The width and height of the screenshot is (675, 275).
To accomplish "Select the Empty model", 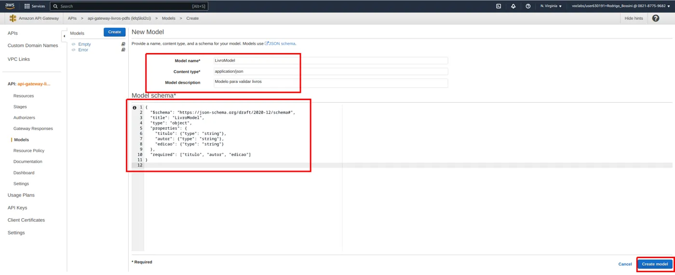I will click(84, 44).
